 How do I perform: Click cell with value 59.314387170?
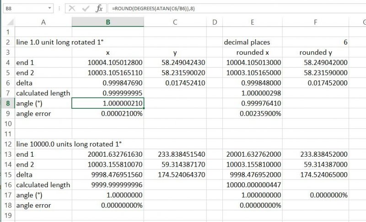coord(175,164)
